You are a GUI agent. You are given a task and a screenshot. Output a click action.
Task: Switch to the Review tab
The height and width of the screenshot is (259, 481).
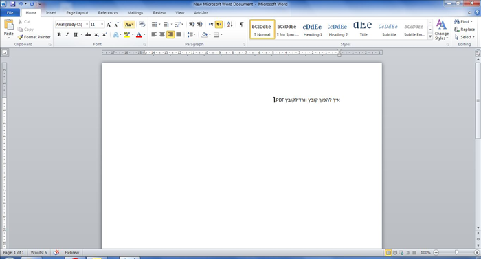click(159, 13)
